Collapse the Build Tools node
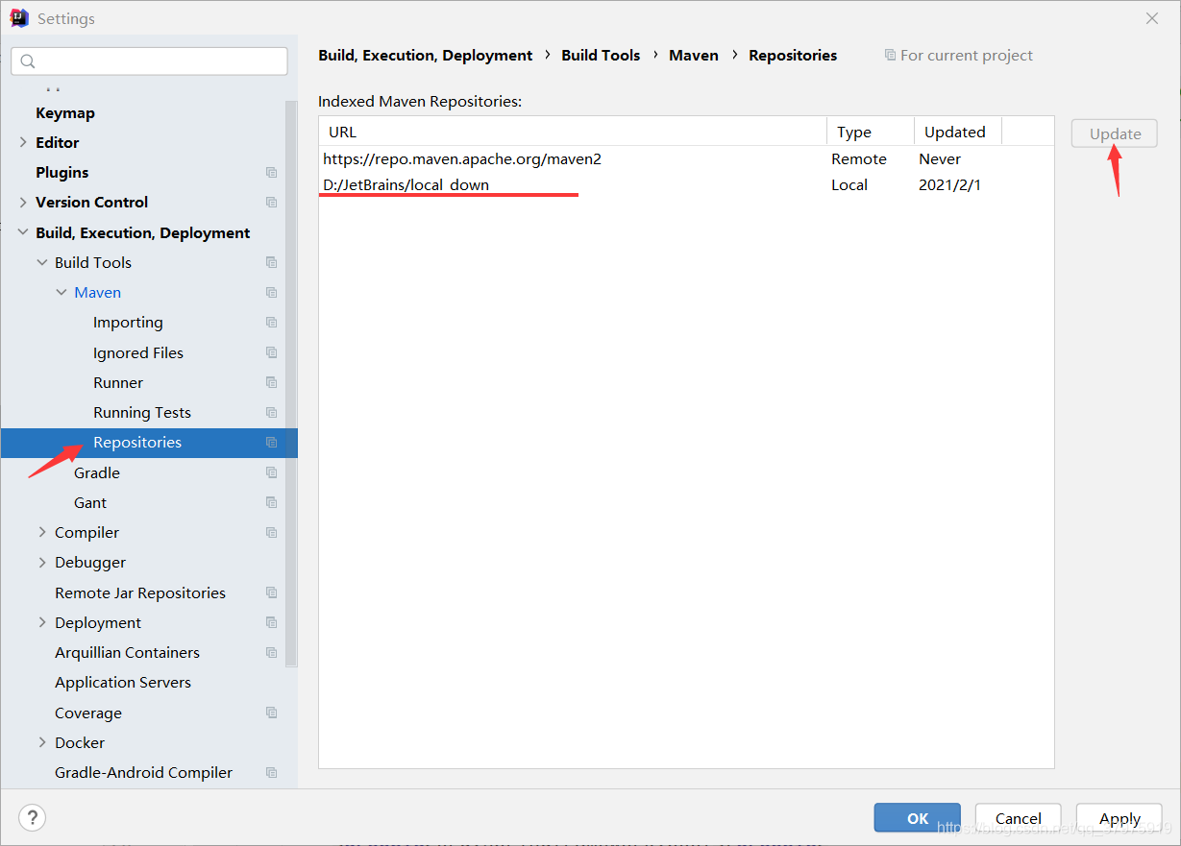 (42, 263)
